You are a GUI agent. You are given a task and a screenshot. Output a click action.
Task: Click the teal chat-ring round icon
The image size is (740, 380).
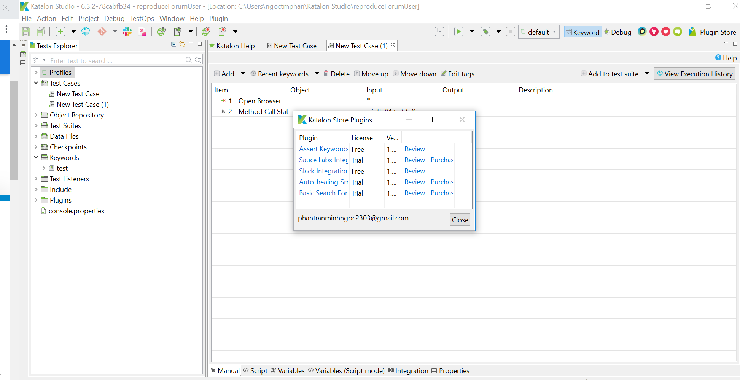pyautogui.click(x=642, y=32)
